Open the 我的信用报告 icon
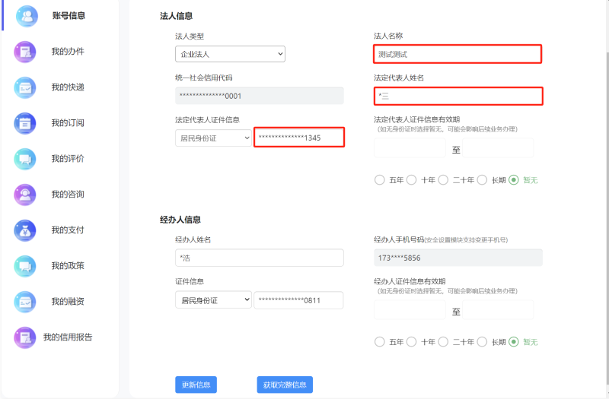The height and width of the screenshot is (399, 609). click(25, 337)
